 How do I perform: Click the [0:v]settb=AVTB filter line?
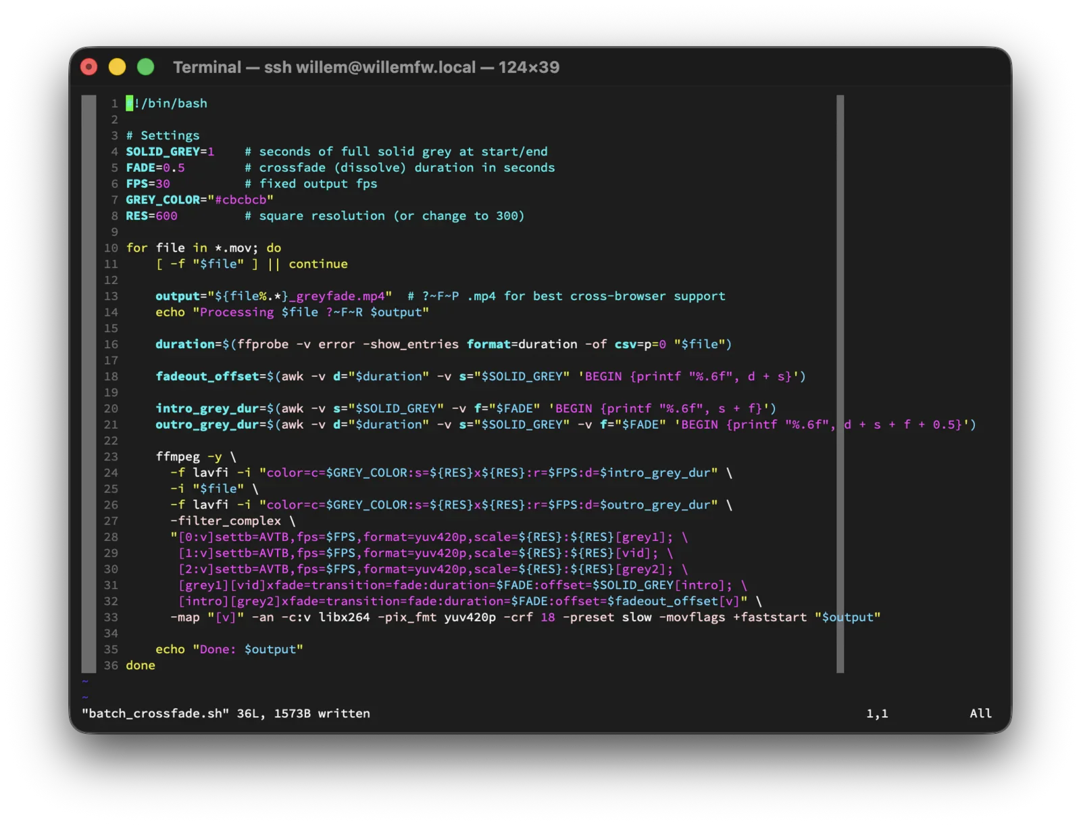[430, 537]
